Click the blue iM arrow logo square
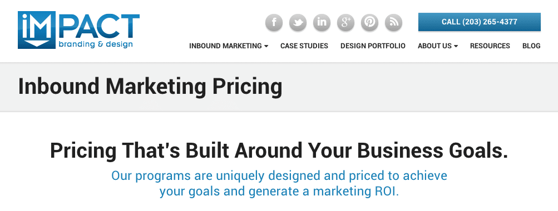This screenshot has width=558, height=211. [x=37, y=30]
